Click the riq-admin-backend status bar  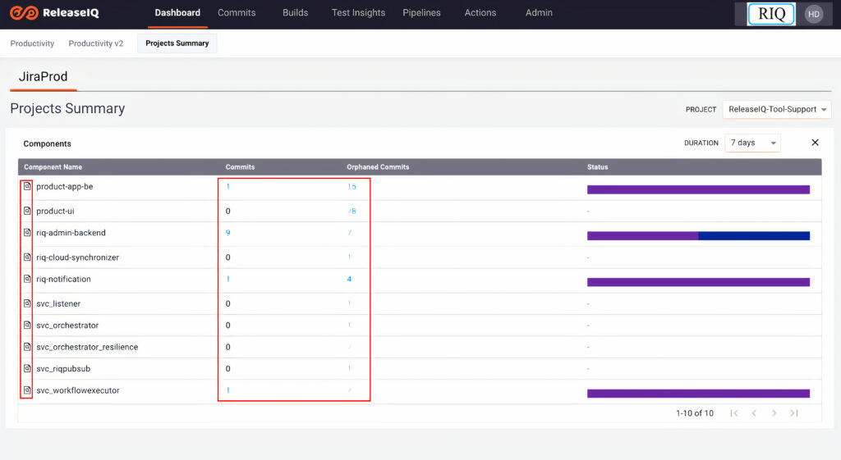(698, 235)
